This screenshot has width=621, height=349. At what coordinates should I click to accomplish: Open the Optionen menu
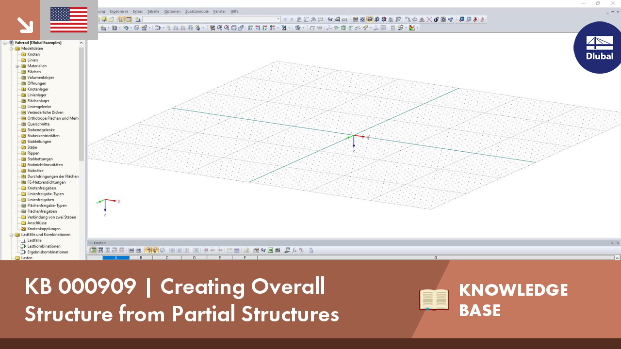(172, 11)
